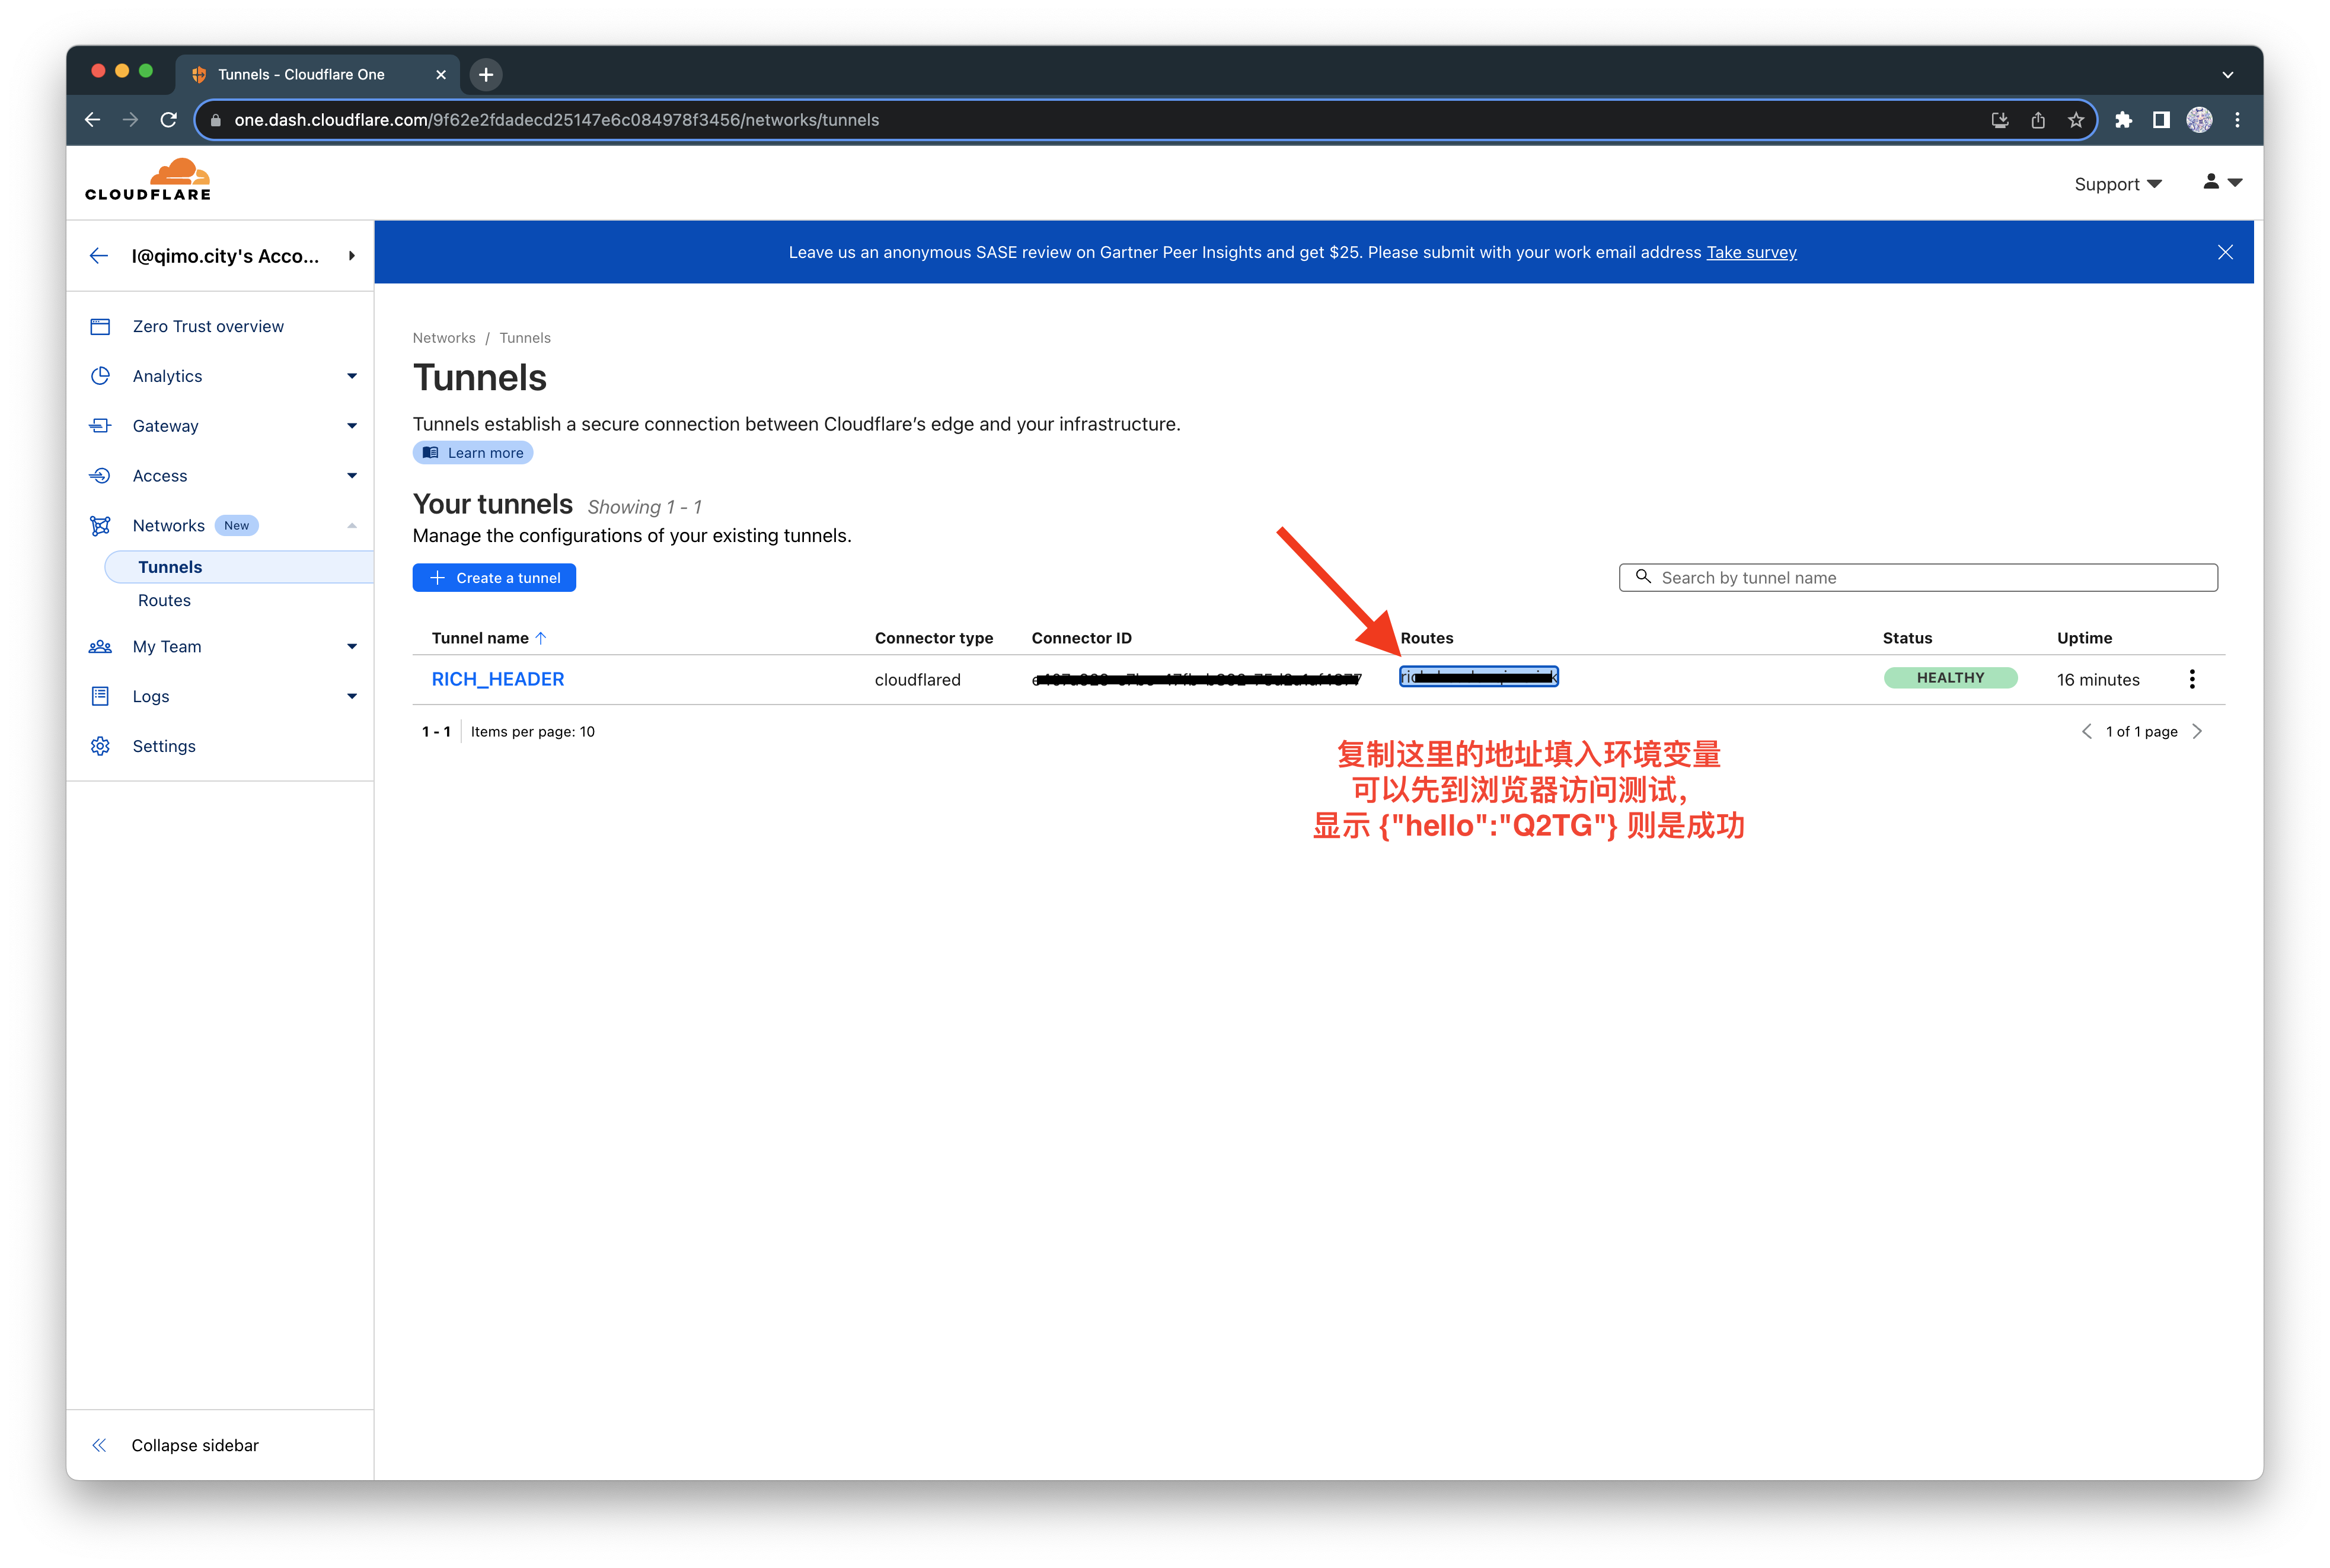
Task: Open the RICH_HEADER tunnel link
Action: pos(498,679)
